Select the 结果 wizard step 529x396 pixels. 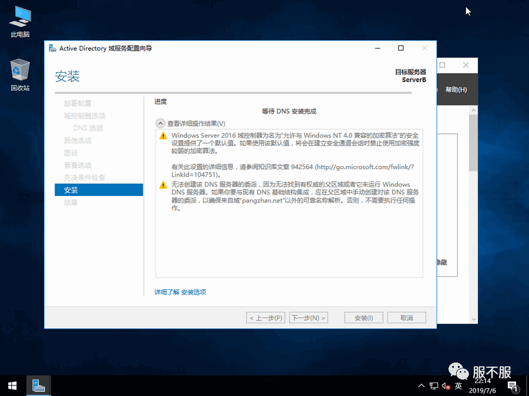click(x=71, y=202)
